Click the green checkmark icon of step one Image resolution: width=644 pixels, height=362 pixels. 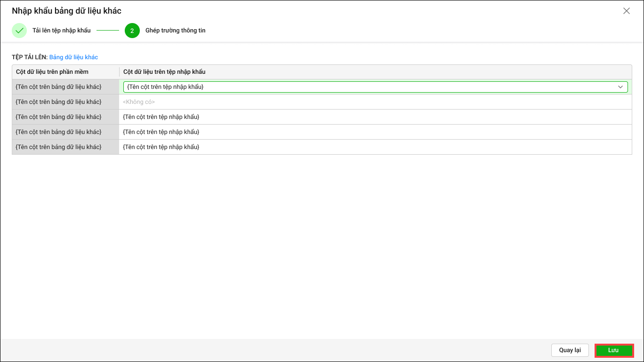tap(19, 31)
